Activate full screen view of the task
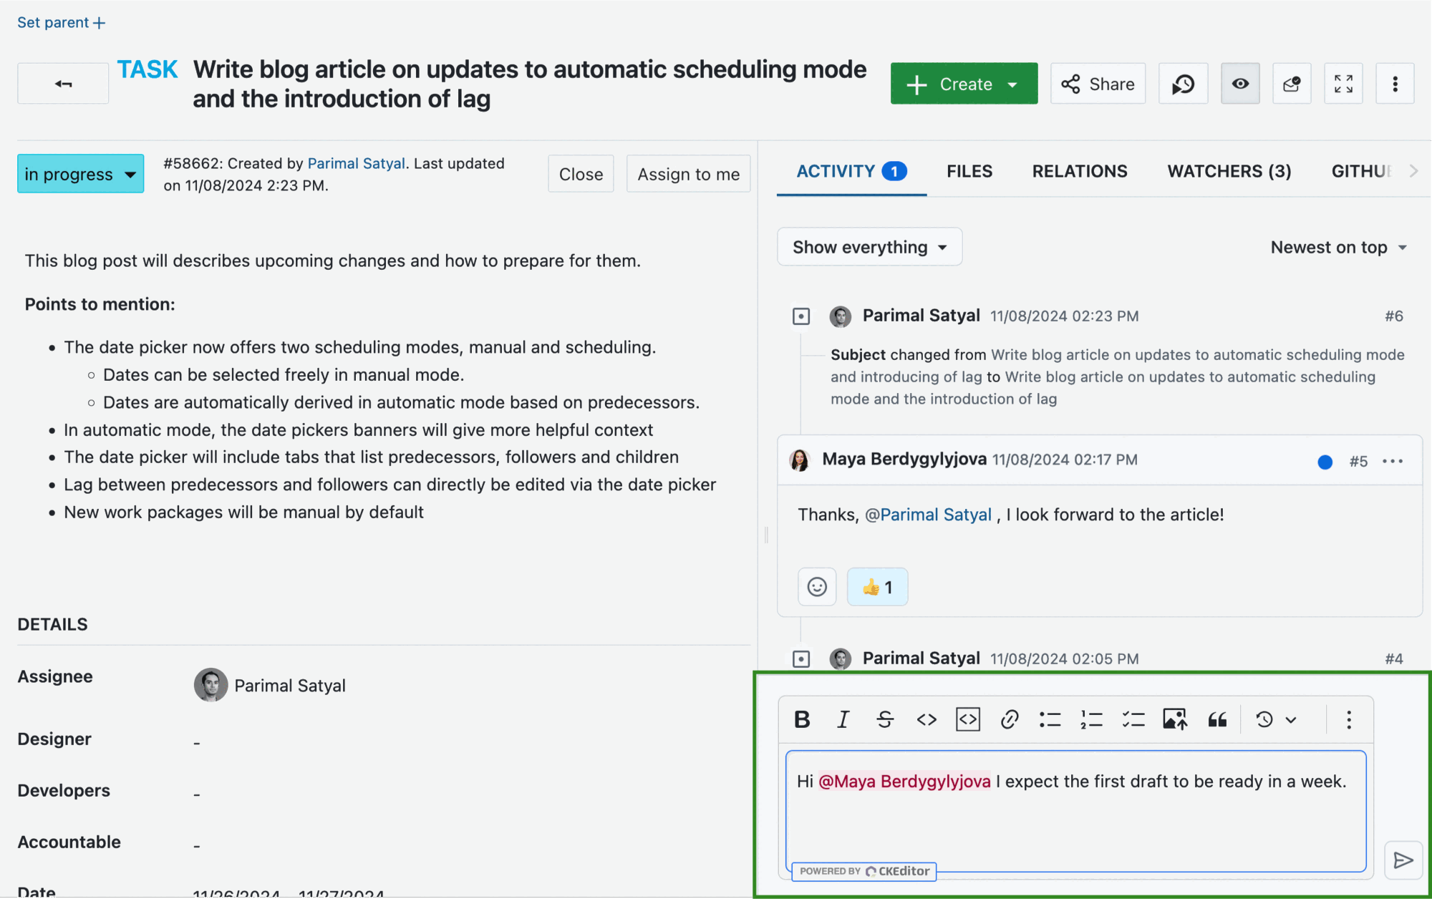Image resolution: width=1432 pixels, height=899 pixels. [1344, 83]
